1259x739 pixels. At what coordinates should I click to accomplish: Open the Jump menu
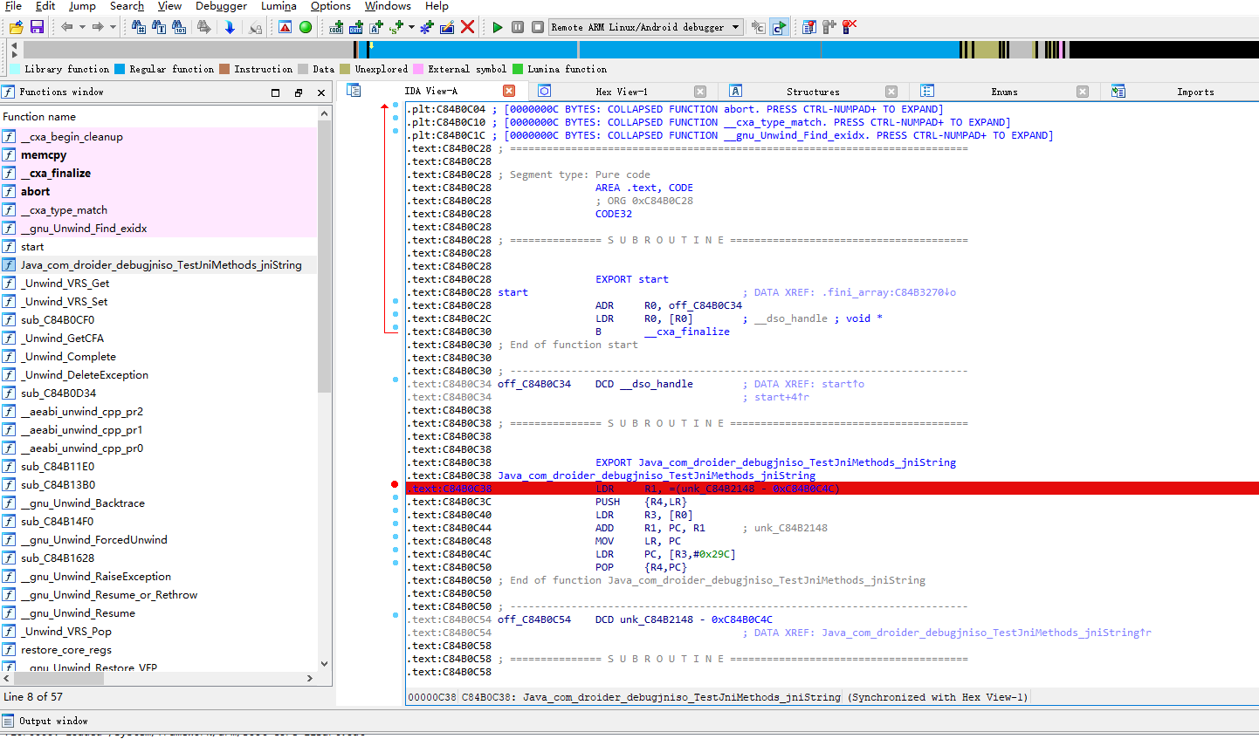coord(82,6)
